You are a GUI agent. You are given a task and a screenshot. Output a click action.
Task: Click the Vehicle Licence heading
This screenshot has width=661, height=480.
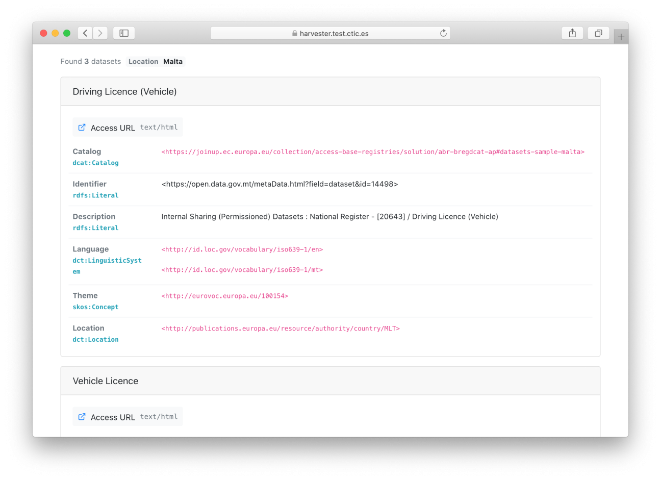point(106,381)
